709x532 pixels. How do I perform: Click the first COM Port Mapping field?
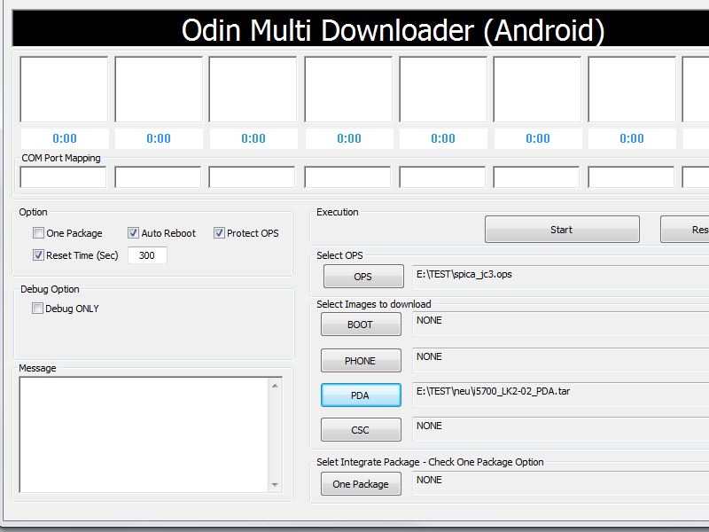[x=63, y=176]
